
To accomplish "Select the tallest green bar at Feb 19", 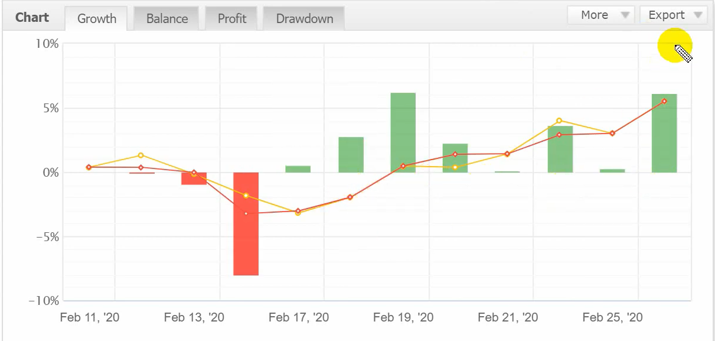I will [x=403, y=132].
